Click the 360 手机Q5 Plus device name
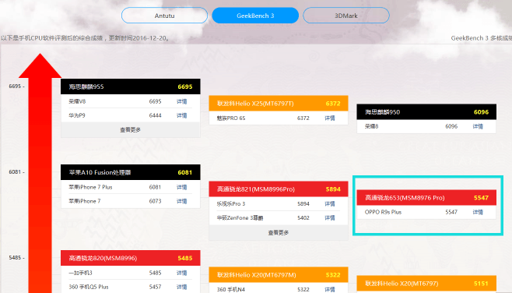 89,287
